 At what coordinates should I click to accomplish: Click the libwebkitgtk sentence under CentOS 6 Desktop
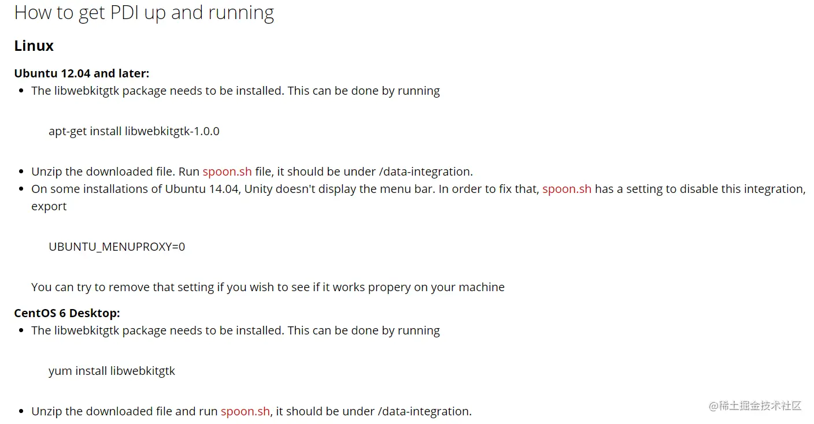point(235,330)
